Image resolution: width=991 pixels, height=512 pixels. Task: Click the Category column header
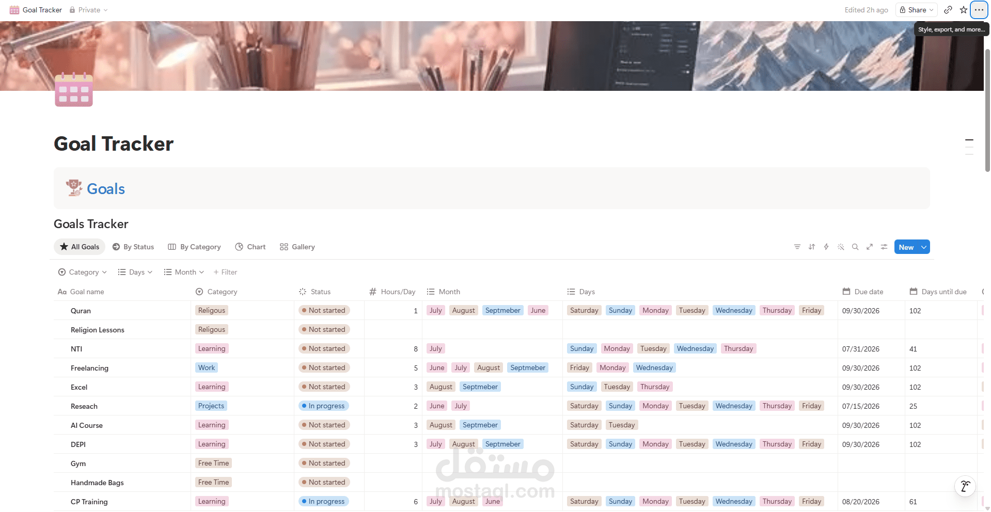coord(243,292)
